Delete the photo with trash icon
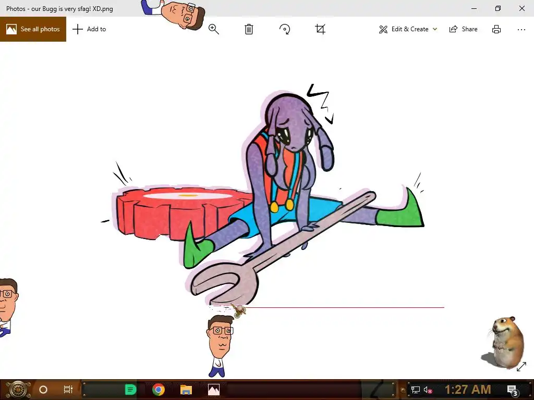Screen dimensions: 534x400 [x=249, y=29]
